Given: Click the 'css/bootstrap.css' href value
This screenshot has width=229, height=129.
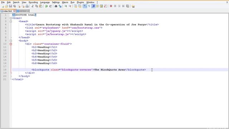Looking at the screenshot, I should 85,28.
